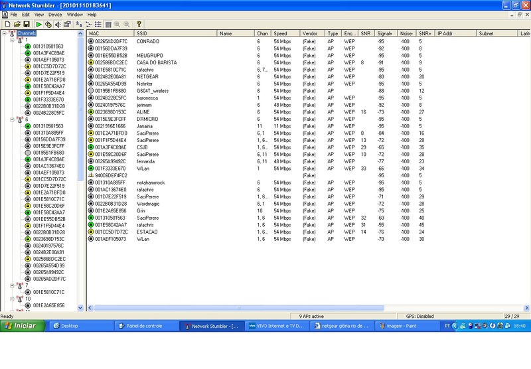Sort by the SSID column header
Screen dimensions: 531x369
tap(175, 33)
